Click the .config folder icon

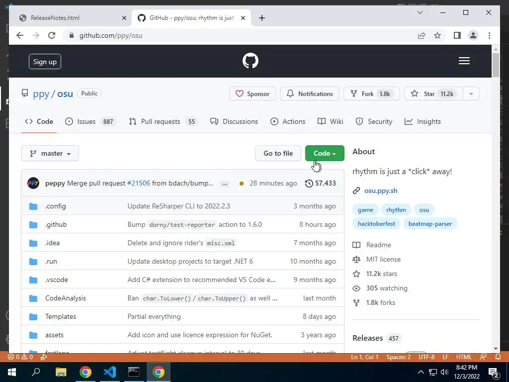(x=33, y=206)
